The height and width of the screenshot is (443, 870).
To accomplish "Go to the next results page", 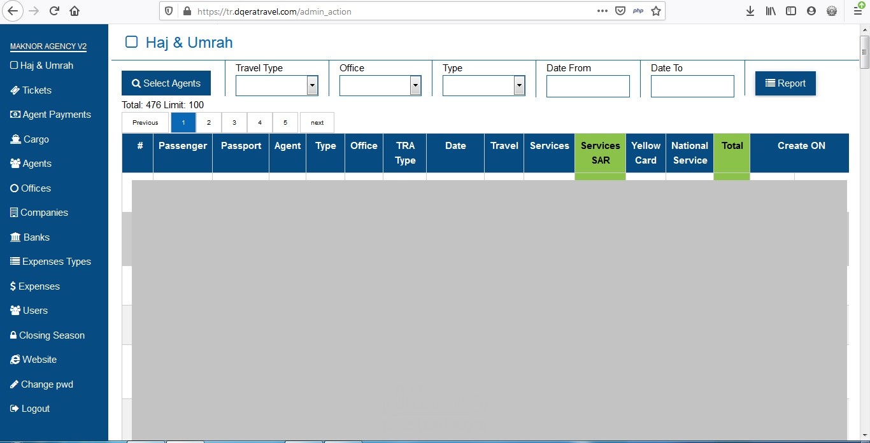I will 317,122.
